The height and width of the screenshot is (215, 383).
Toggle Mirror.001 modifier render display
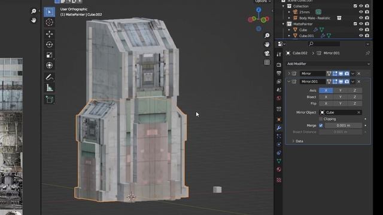pos(346,82)
